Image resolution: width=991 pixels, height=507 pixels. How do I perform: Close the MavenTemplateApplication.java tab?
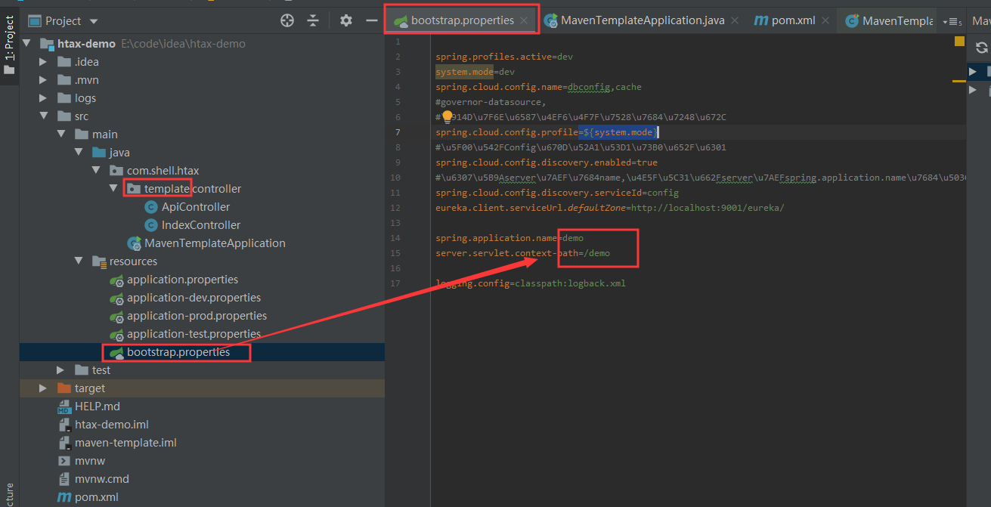736,21
